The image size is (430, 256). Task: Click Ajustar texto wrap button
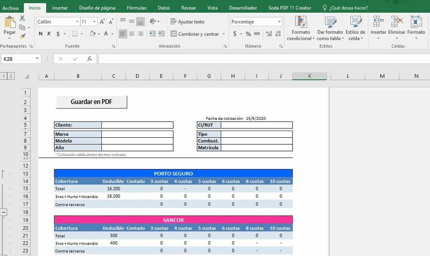pyautogui.click(x=187, y=22)
